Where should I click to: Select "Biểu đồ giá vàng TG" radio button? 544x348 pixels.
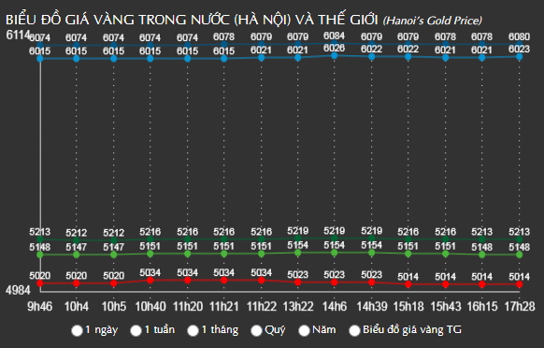coord(354,330)
